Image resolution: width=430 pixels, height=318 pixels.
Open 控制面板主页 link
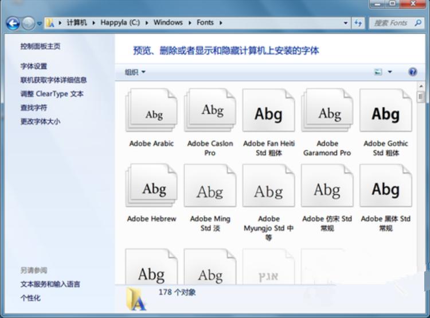[40, 46]
